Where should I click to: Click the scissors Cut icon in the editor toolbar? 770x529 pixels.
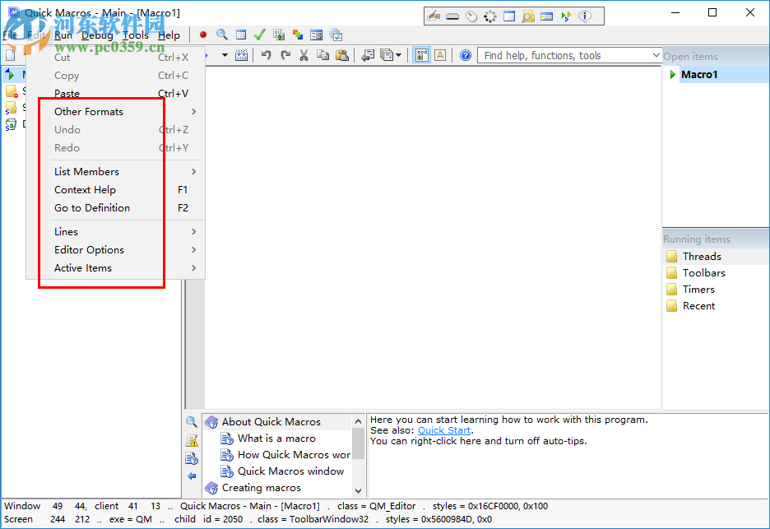304,55
